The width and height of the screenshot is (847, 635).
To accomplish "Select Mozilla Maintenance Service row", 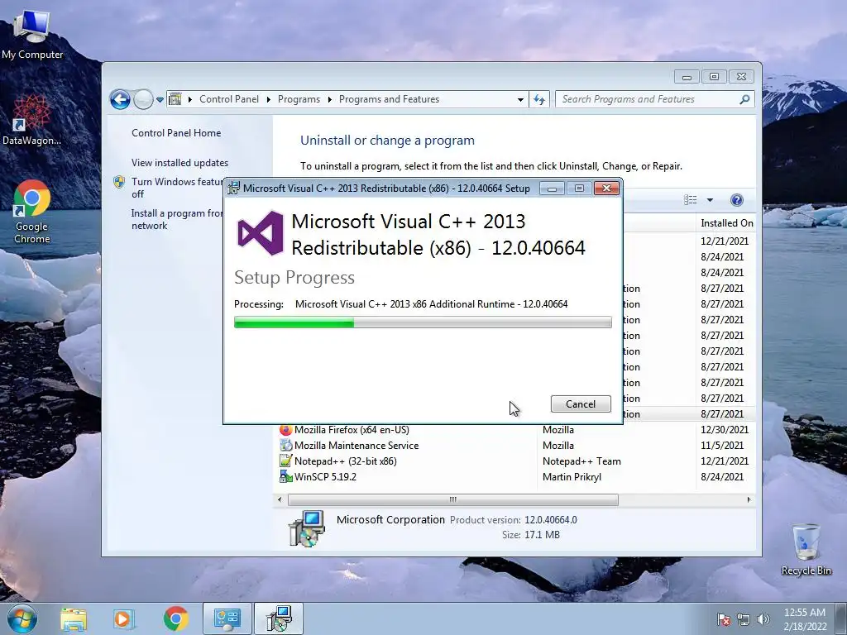I will point(514,446).
